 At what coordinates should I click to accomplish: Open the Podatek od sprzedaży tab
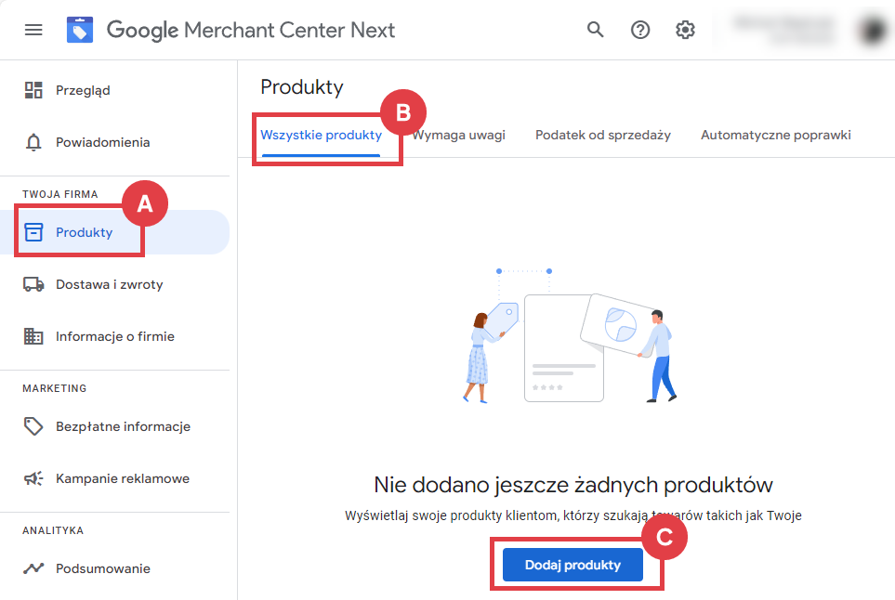pyautogui.click(x=602, y=134)
